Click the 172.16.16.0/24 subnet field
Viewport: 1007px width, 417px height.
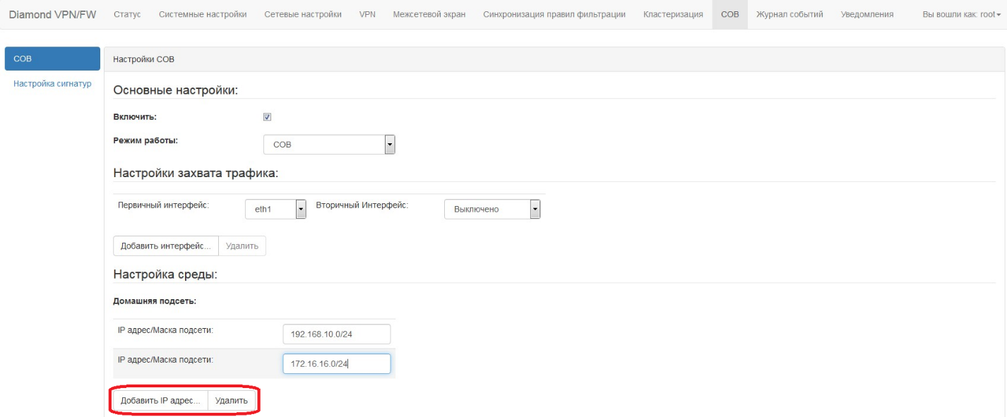(336, 363)
